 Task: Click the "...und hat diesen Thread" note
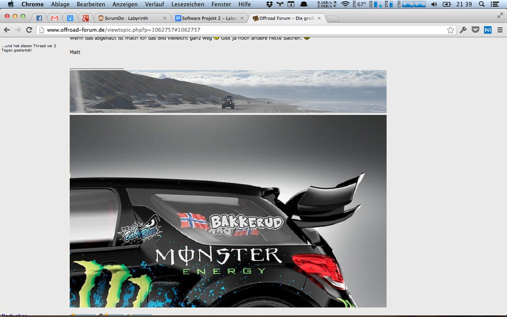[x=29, y=48]
